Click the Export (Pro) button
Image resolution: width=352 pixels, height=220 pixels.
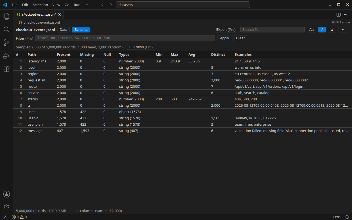(226, 30)
